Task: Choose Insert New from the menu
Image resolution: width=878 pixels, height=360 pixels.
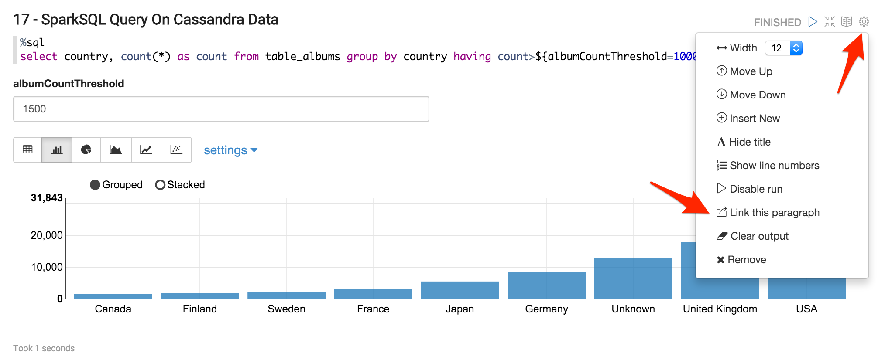Action: 748,118
